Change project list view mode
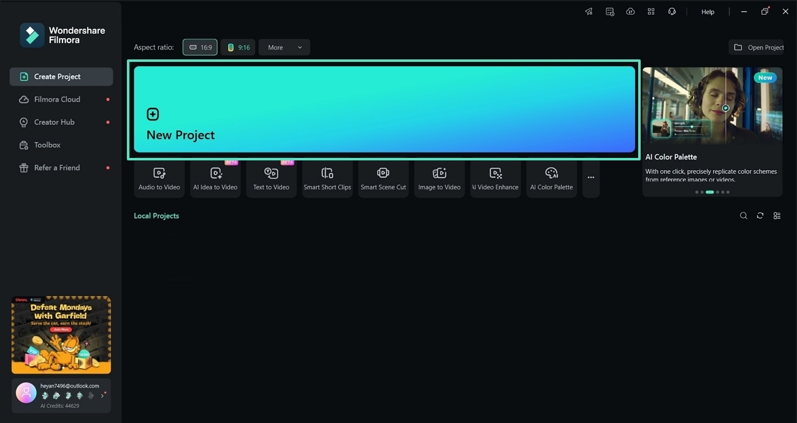 [x=777, y=215]
